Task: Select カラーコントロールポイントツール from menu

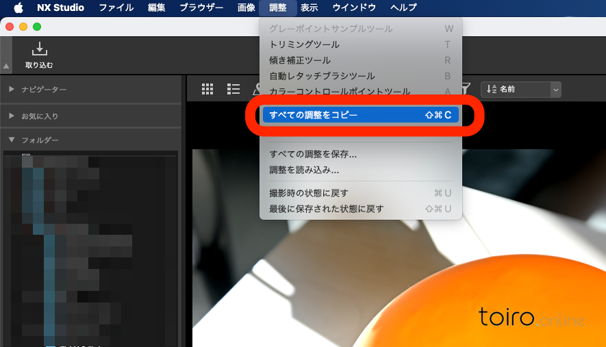Action: [x=361, y=91]
